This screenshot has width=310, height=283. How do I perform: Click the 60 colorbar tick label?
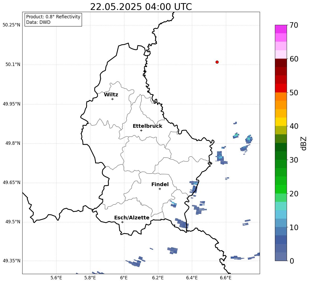pos(294,59)
